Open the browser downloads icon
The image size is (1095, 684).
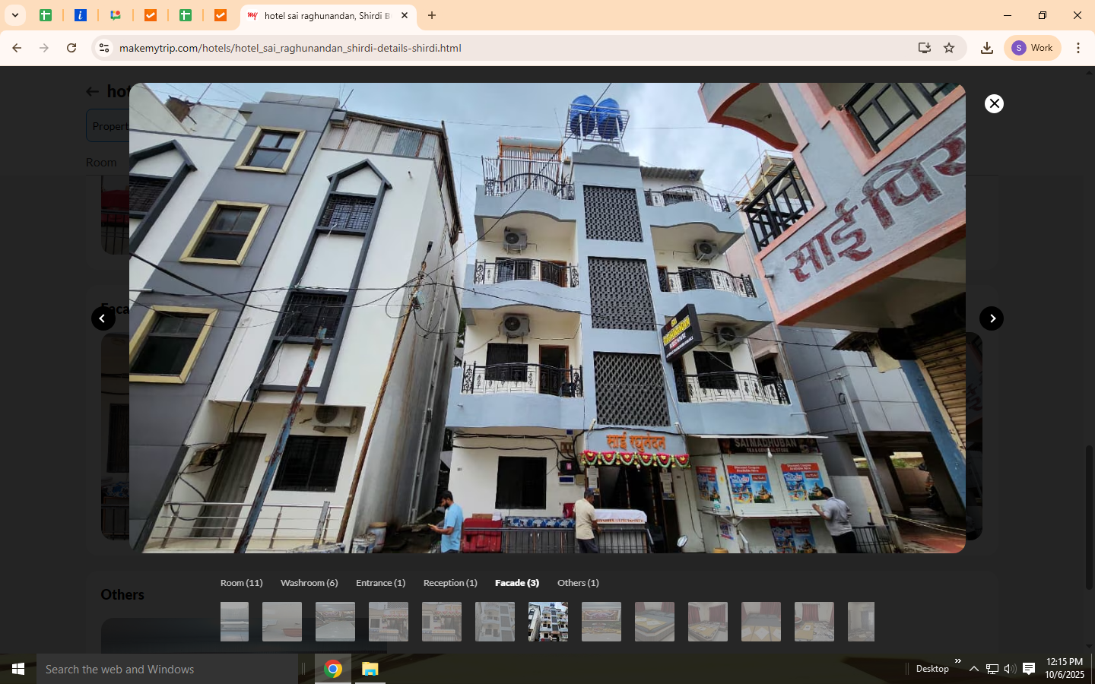coord(986,48)
